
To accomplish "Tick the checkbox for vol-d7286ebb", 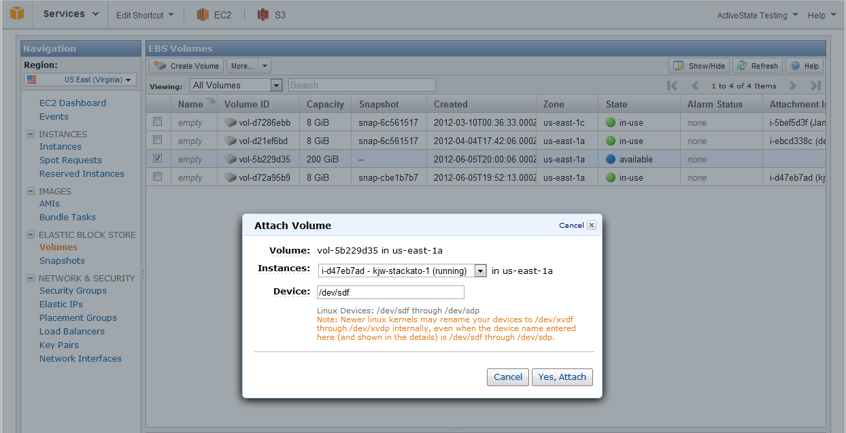I will (x=158, y=122).
